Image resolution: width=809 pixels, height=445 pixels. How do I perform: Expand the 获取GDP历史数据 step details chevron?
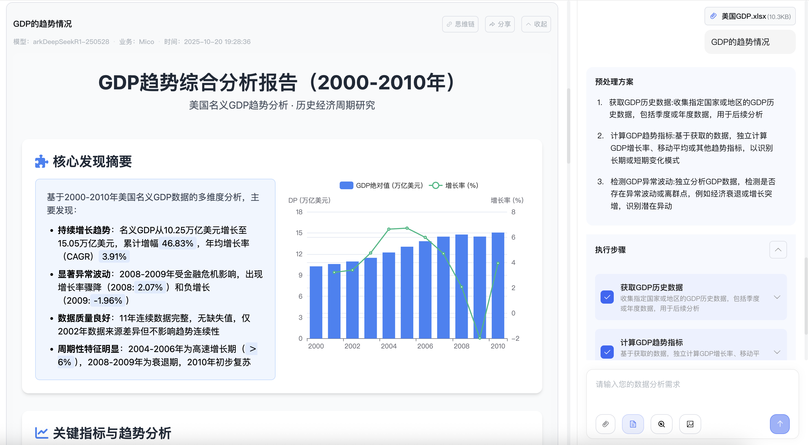coord(777,297)
